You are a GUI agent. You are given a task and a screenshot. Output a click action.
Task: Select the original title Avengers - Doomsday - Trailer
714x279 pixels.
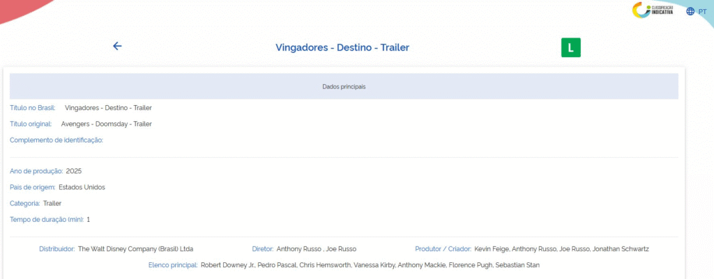coord(106,124)
